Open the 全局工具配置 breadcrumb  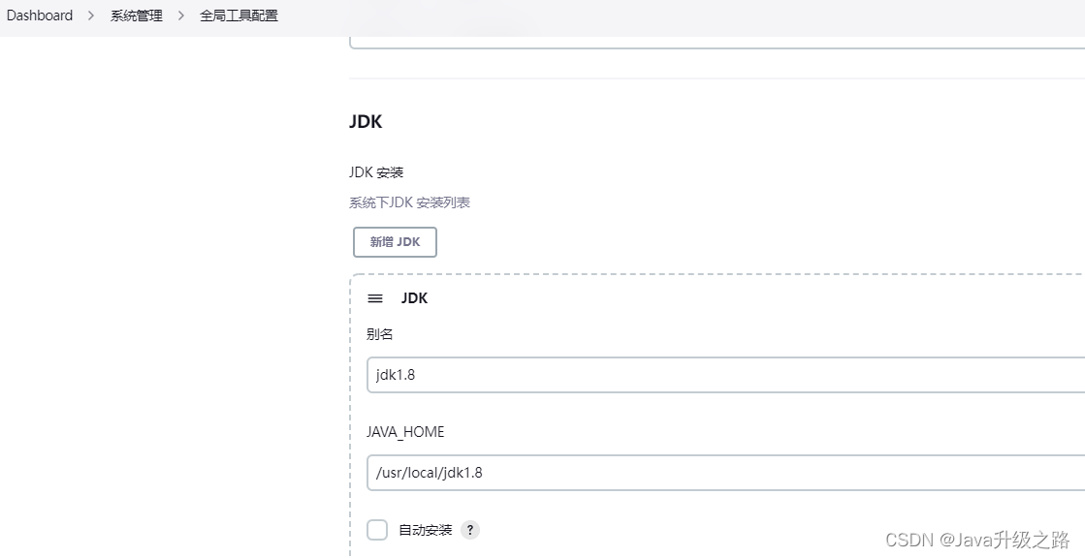[x=239, y=15]
